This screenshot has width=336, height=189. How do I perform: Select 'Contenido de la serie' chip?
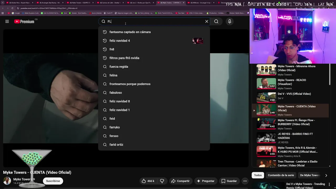click(x=281, y=175)
